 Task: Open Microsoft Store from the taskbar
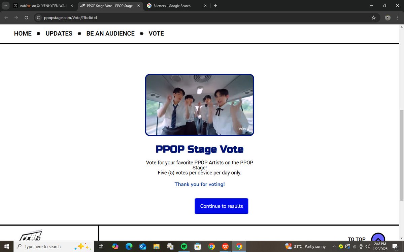click(x=198, y=246)
